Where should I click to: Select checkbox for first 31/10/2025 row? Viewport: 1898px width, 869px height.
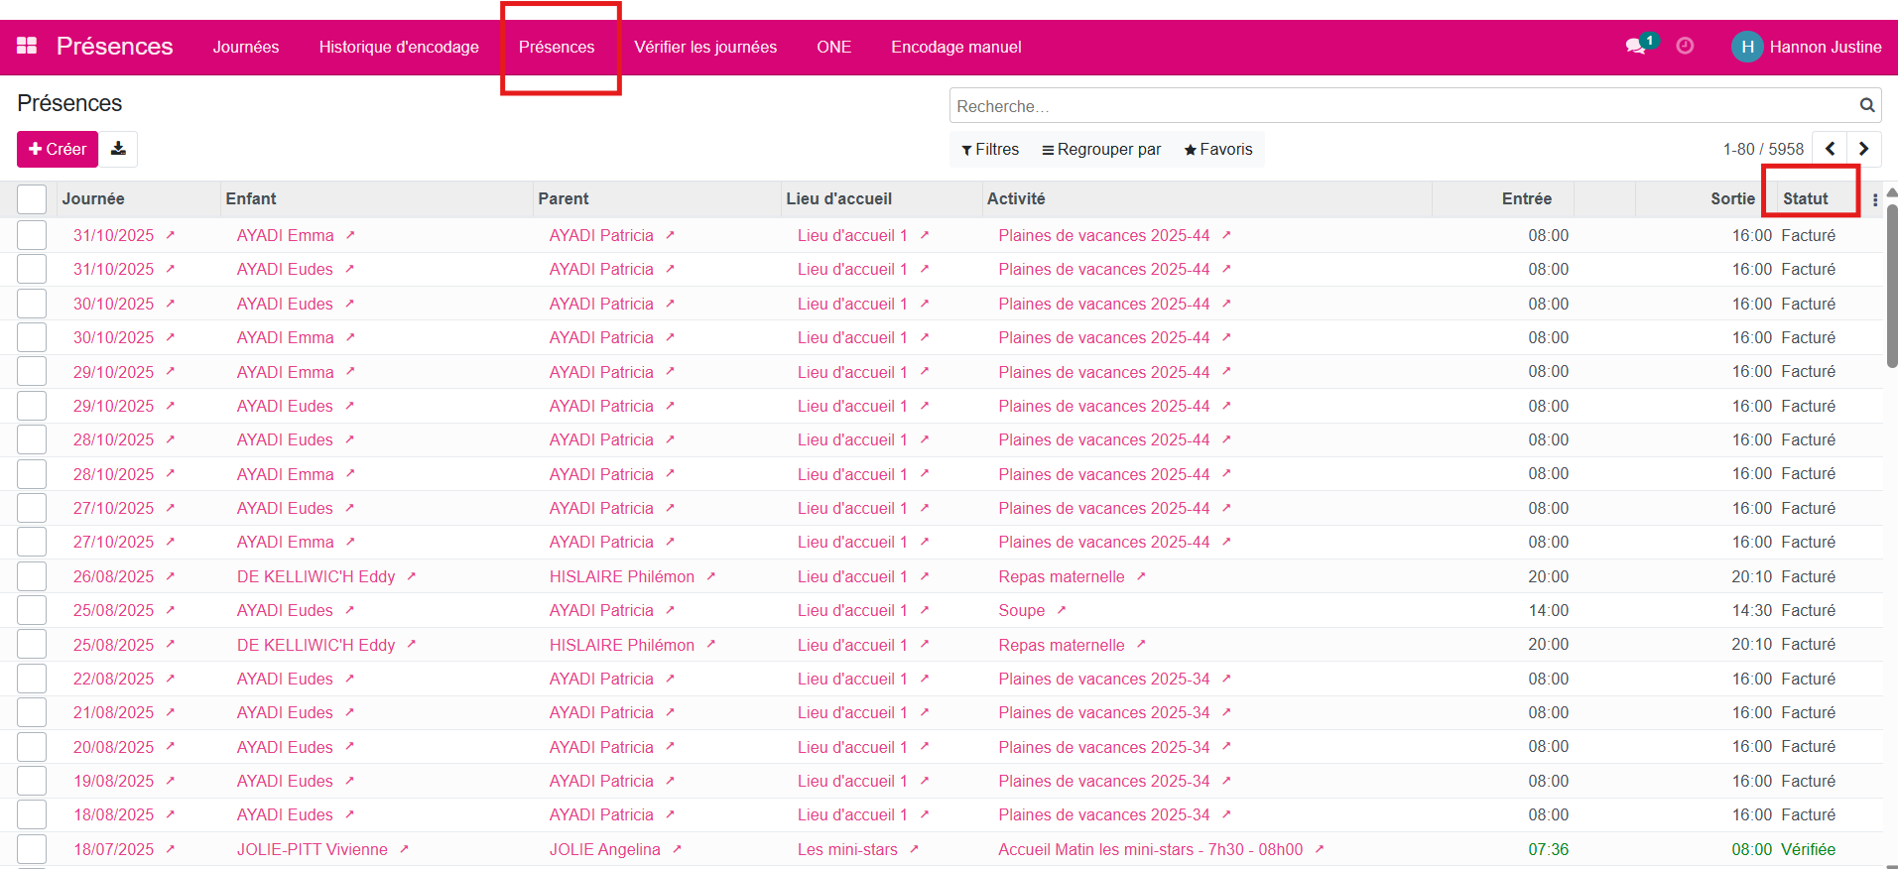(x=32, y=235)
